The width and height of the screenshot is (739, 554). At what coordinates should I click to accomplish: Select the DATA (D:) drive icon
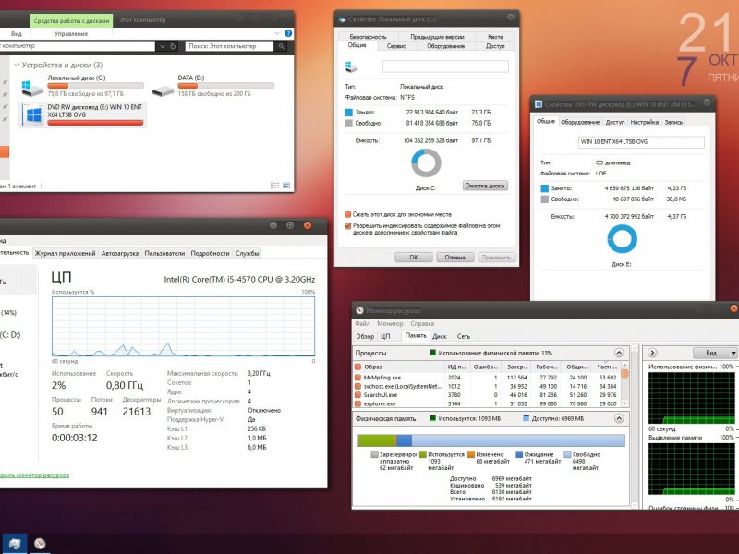(164, 90)
